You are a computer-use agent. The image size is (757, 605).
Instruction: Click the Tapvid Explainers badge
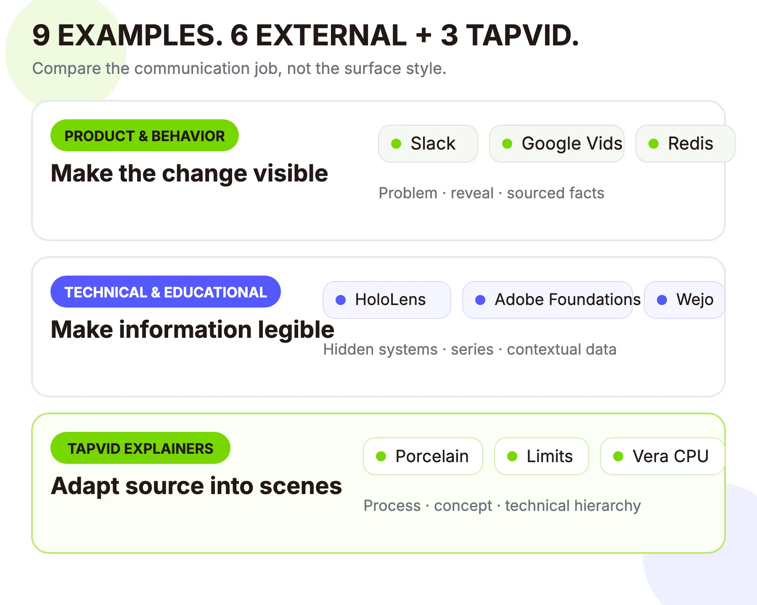click(x=140, y=448)
